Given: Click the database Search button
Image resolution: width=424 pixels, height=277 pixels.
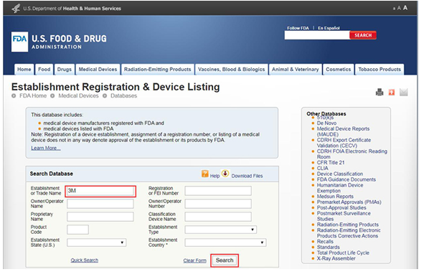Looking at the screenshot, I should [x=225, y=260].
